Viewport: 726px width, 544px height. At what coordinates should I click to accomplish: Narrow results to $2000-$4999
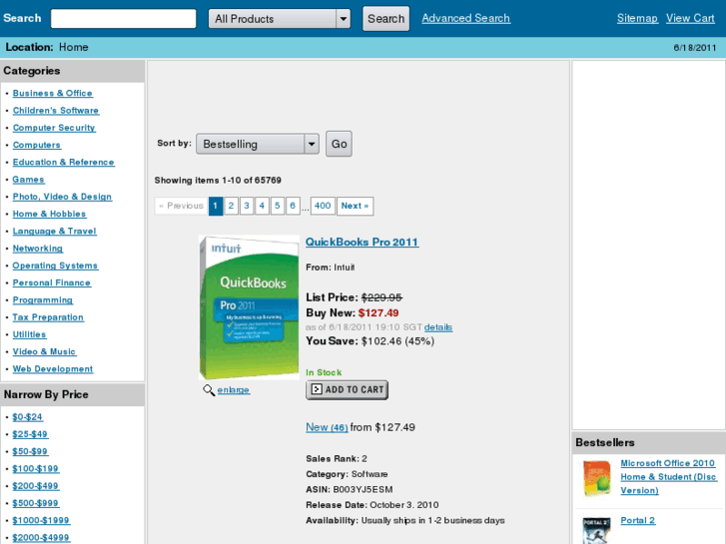[41, 538]
